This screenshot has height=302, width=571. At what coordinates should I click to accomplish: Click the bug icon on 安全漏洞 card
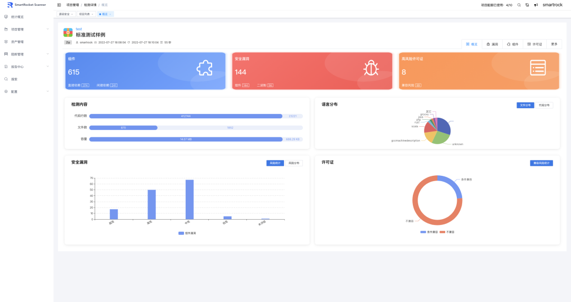coord(371,68)
